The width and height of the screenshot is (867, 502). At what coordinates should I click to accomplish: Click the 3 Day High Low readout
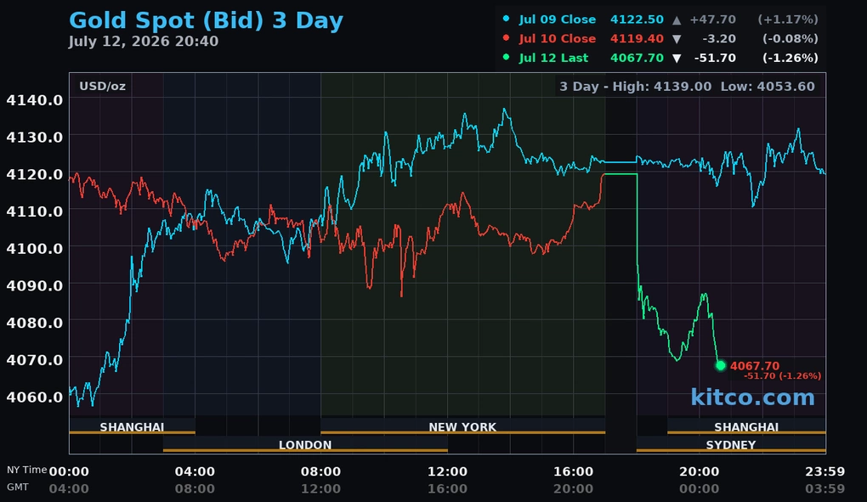[x=688, y=87]
